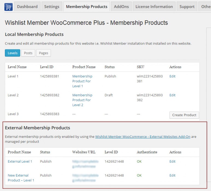Select the Membership Products tab
The image size is (211, 191).
[x=87, y=7]
